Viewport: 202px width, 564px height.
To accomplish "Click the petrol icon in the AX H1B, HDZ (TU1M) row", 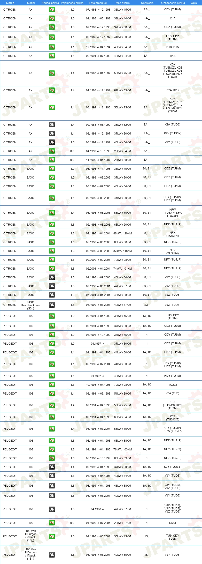I will point(52,37).
